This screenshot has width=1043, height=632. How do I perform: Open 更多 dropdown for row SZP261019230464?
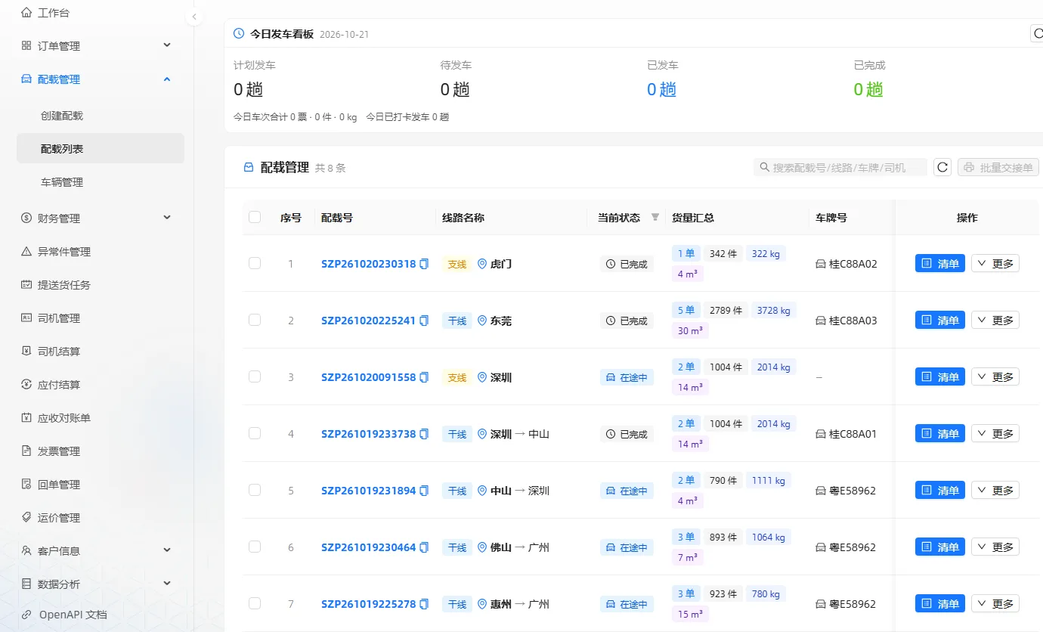click(995, 547)
